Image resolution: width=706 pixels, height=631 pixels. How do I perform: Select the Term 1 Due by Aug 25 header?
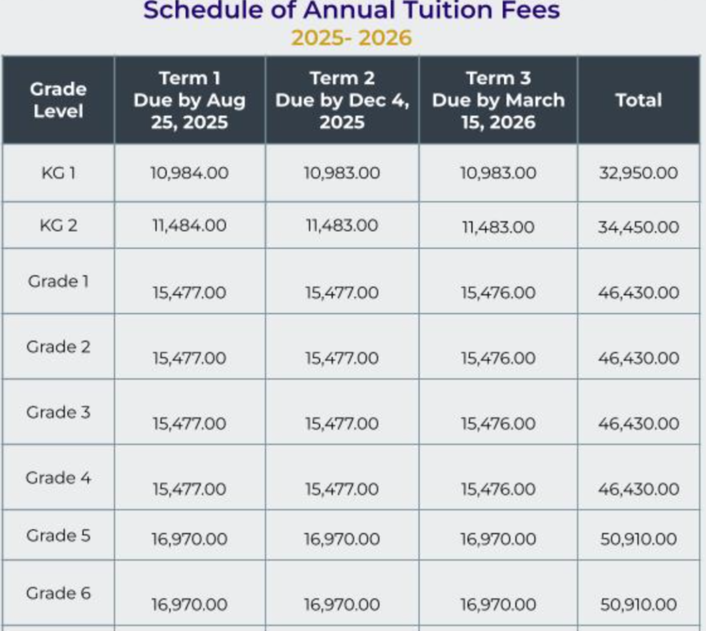click(x=190, y=100)
